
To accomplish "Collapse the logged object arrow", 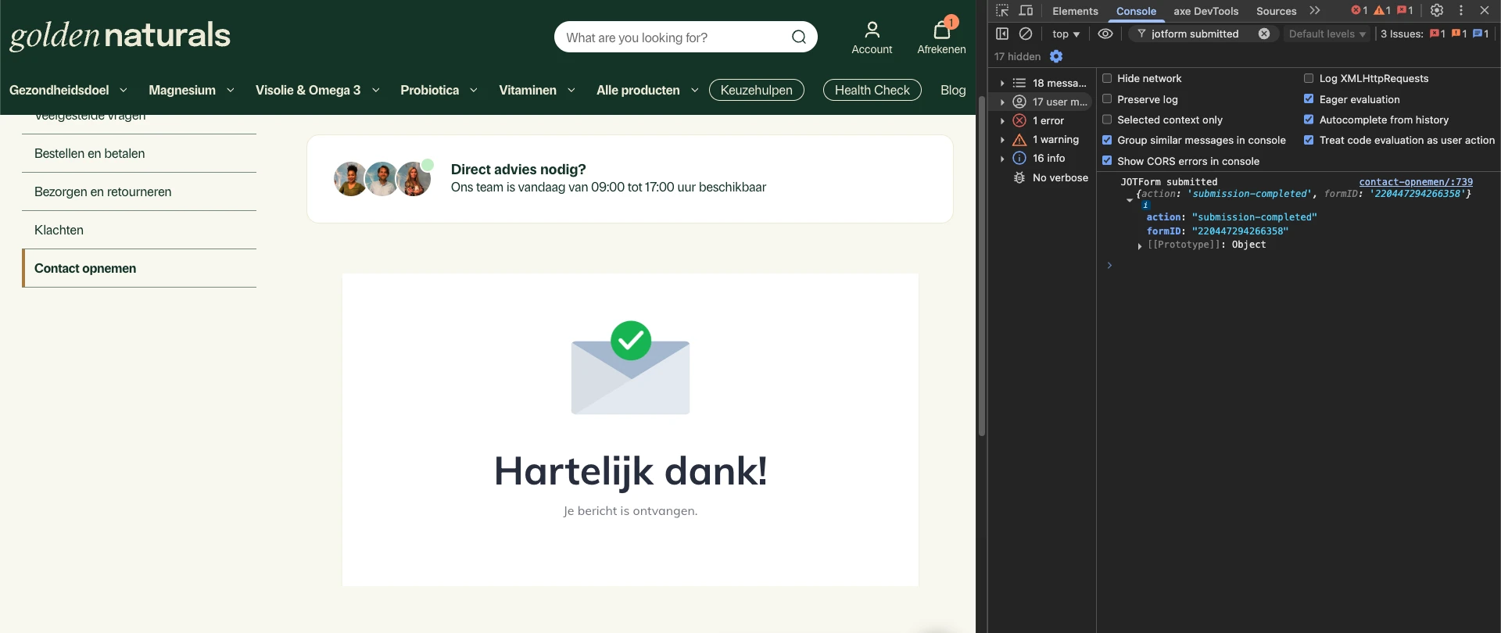I will (1130, 200).
